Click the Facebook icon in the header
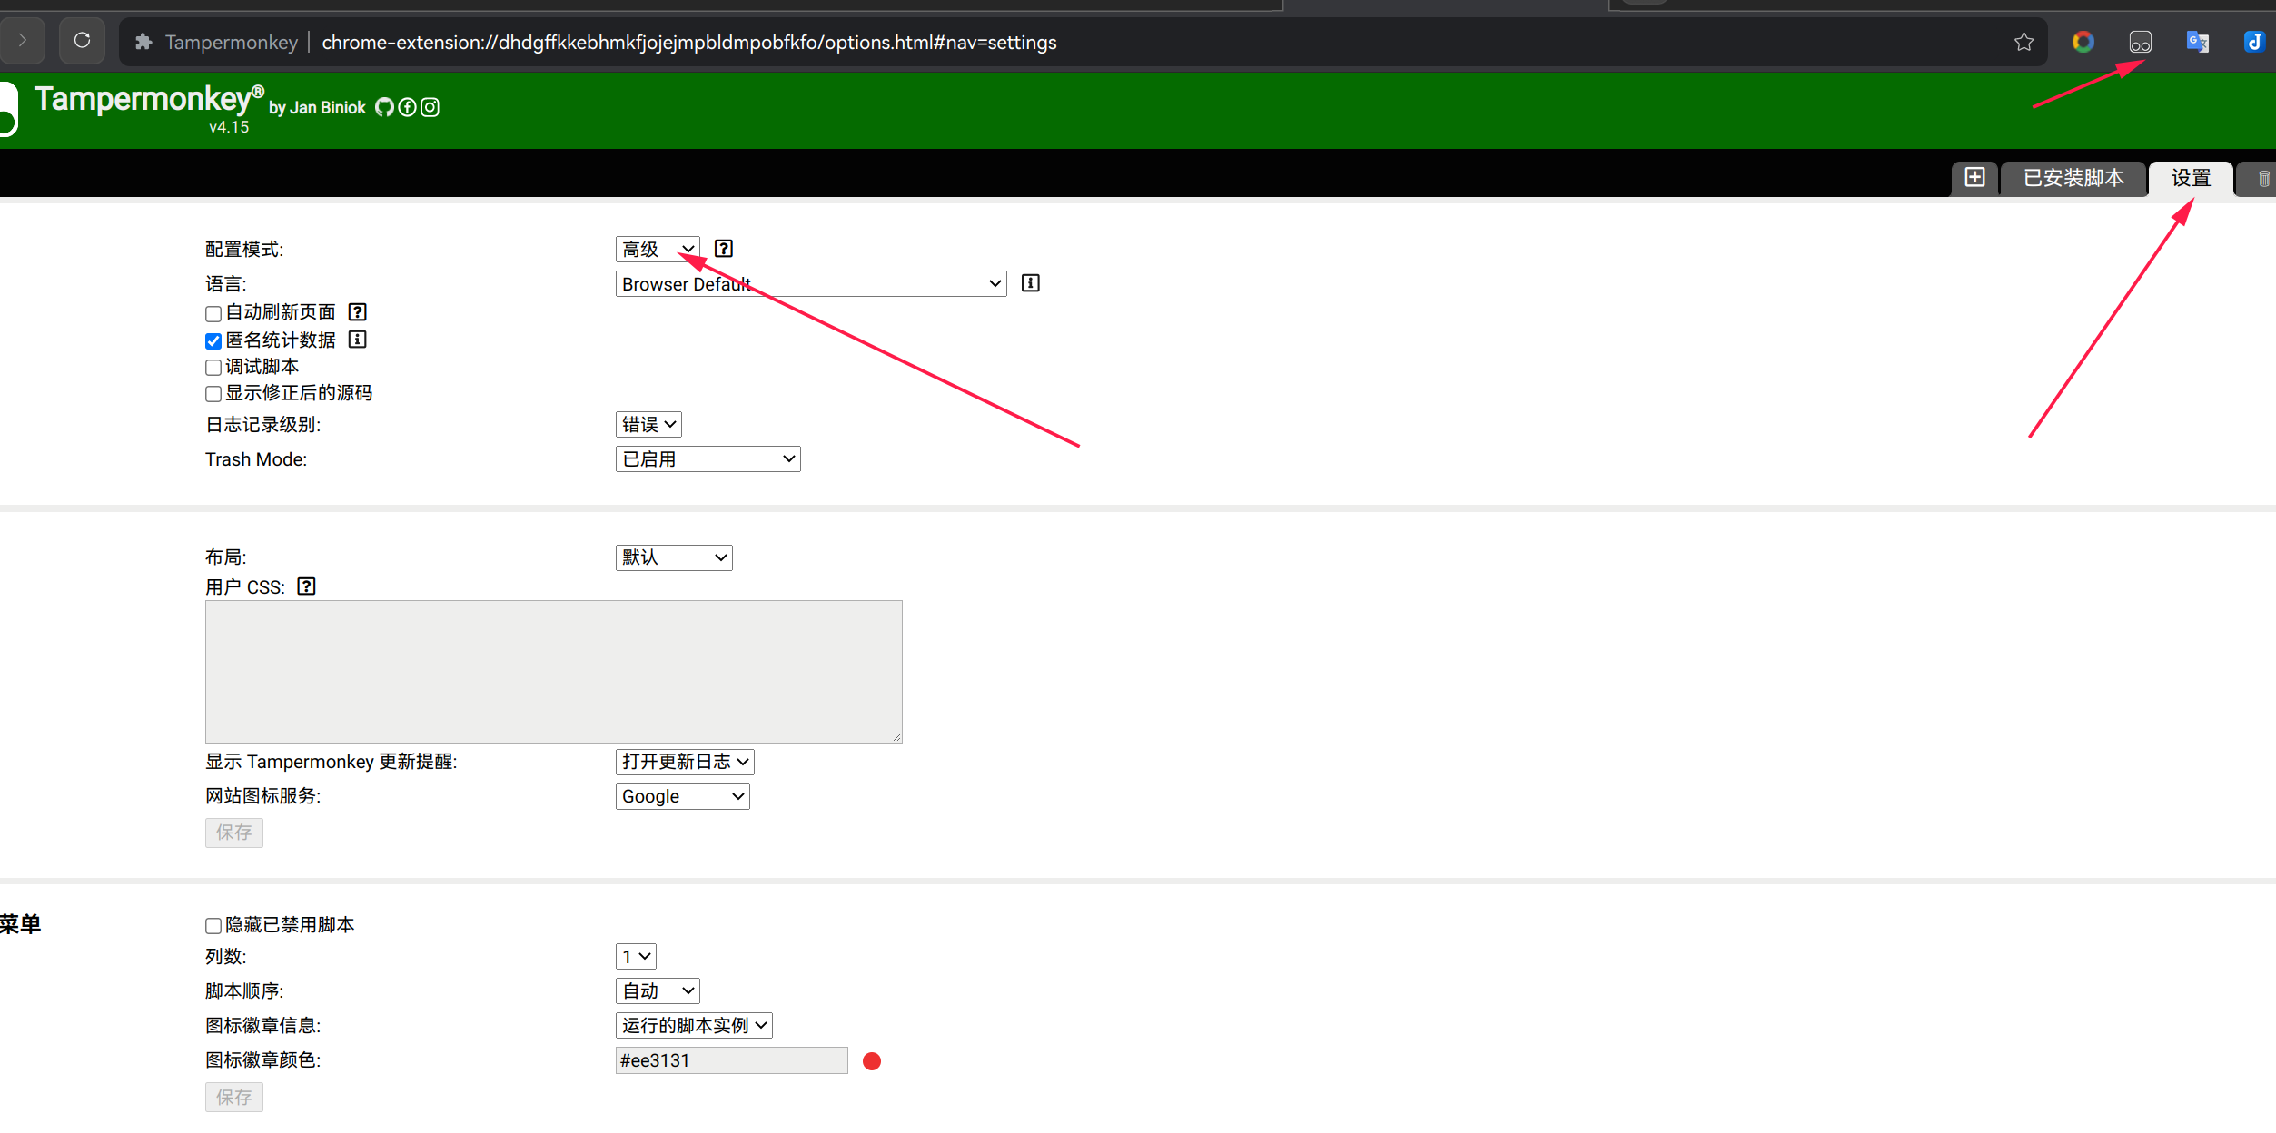 (x=407, y=107)
